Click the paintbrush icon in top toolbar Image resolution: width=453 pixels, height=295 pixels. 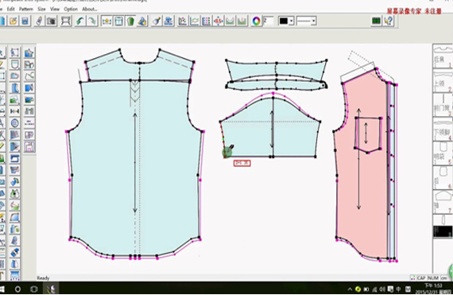(157, 21)
